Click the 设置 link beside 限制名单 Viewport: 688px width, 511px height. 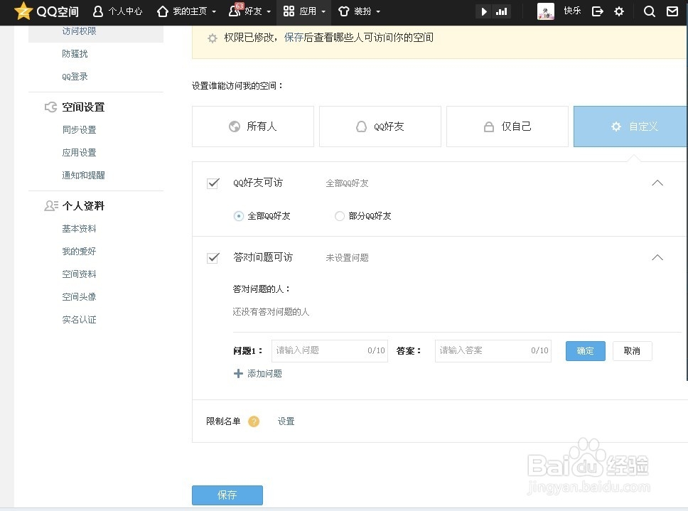click(x=286, y=421)
